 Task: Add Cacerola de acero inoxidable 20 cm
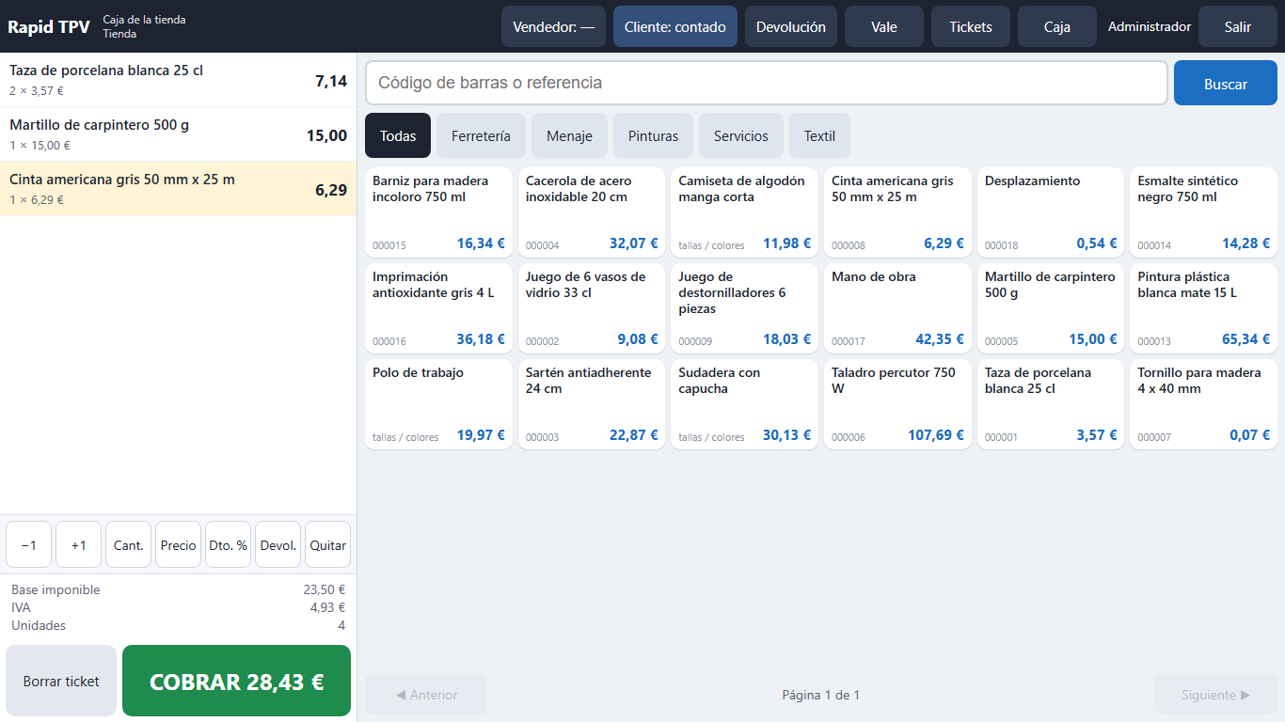pos(592,212)
